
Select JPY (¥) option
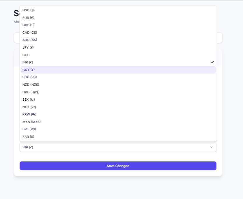28,47
